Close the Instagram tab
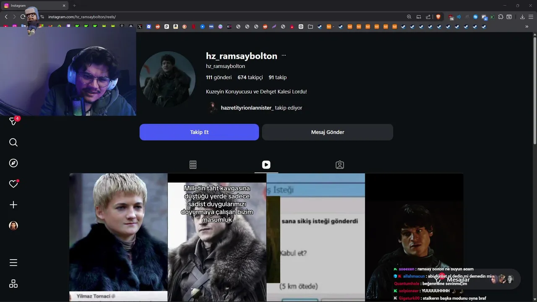The image size is (537, 302). [x=64, y=5]
